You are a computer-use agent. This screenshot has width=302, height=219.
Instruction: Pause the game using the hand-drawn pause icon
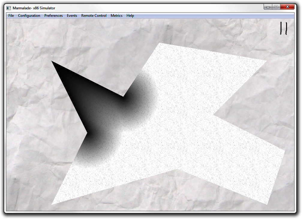283,28
